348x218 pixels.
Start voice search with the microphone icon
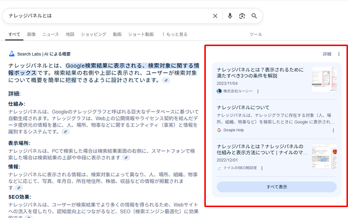(230, 16)
